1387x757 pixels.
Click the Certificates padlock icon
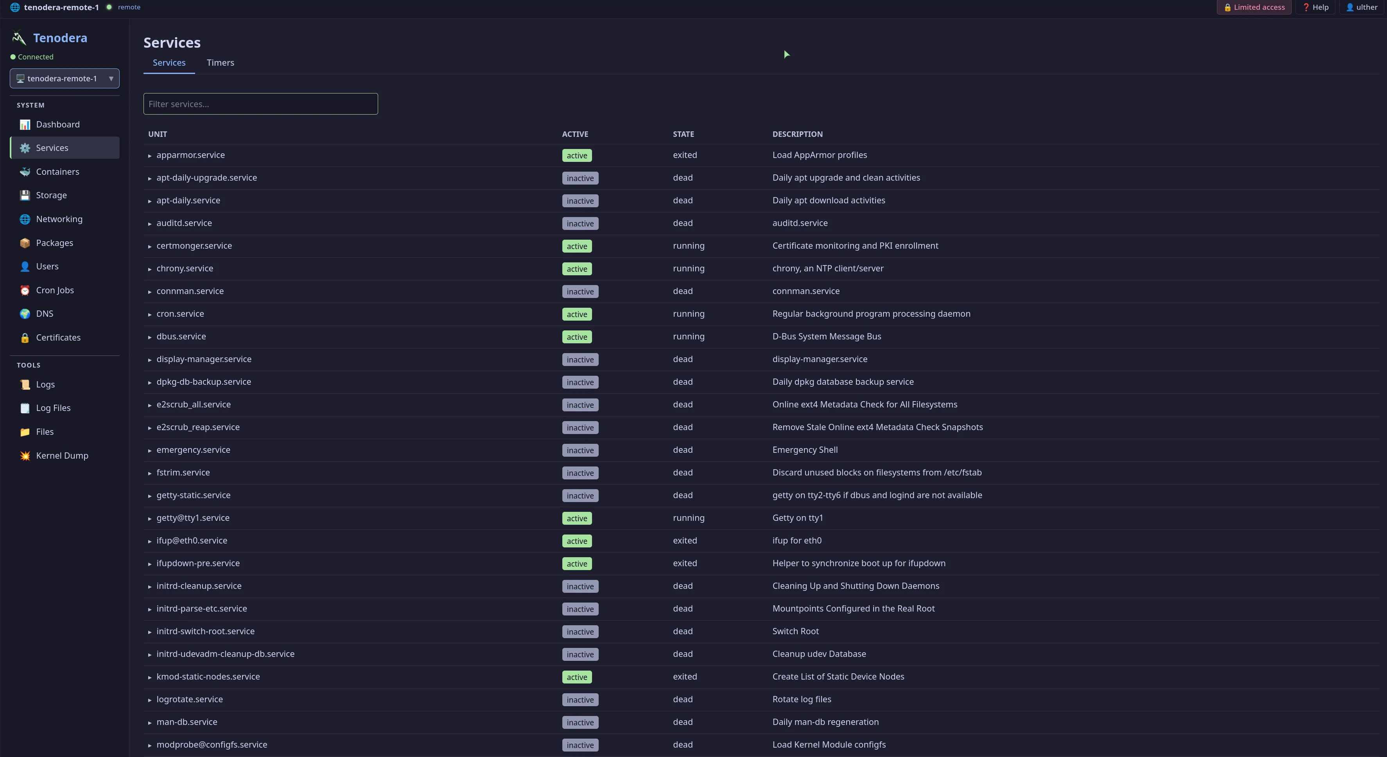(x=25, y=337)
